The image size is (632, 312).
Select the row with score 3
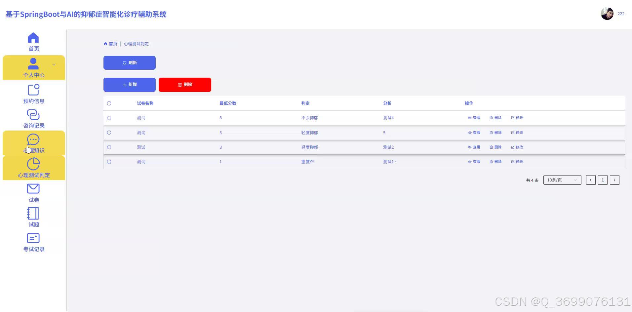tap(109, 147)
